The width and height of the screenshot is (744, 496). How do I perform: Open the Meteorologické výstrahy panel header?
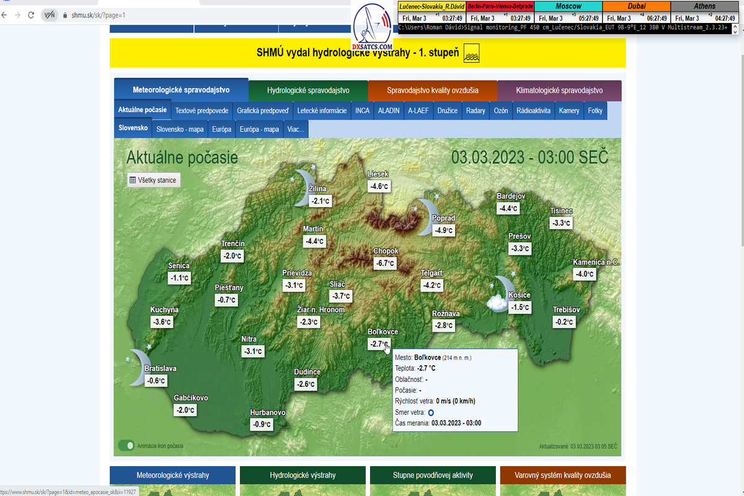(x=173, y=476)
